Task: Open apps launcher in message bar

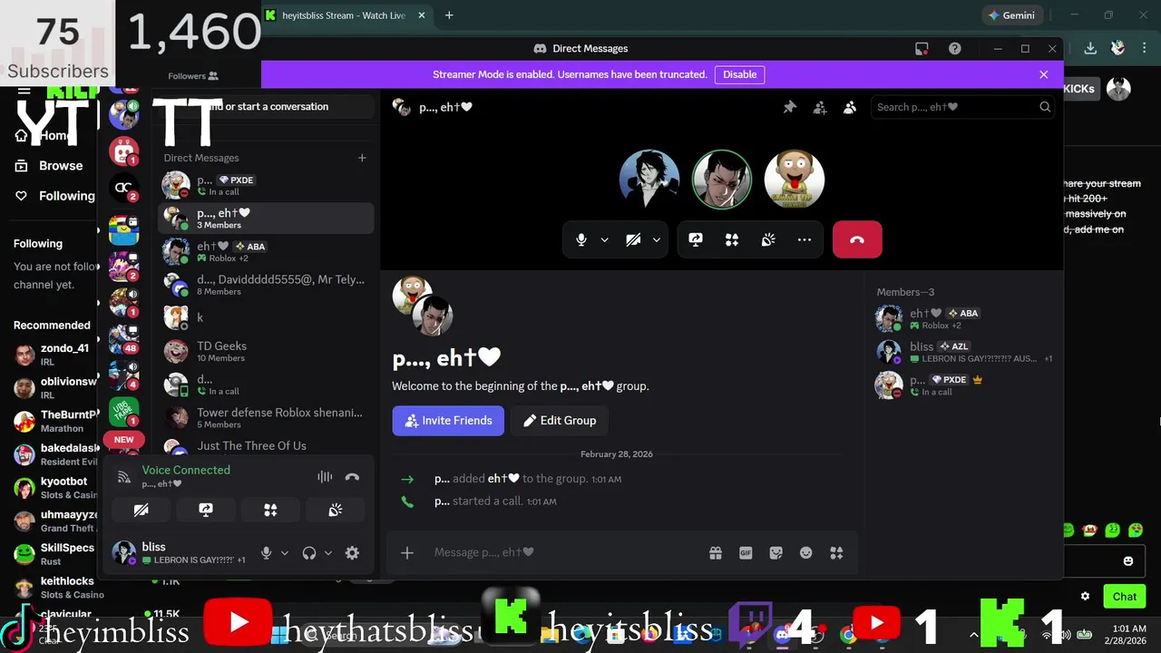Action: (836, 552)
